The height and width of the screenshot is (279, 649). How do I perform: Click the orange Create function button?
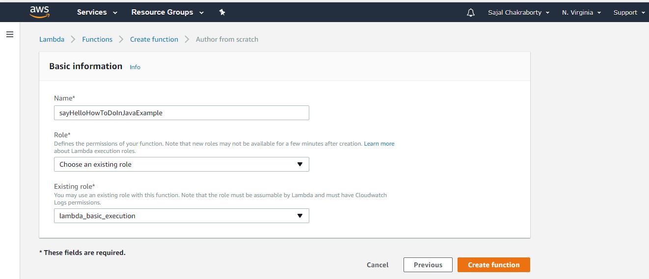point(493,265)
